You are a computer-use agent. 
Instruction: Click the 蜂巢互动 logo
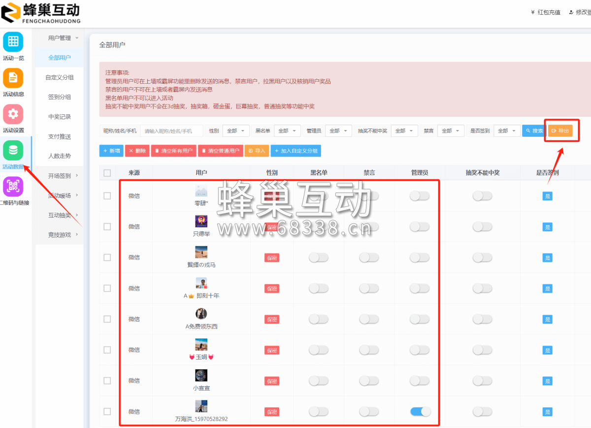click(x=42, y=13)
